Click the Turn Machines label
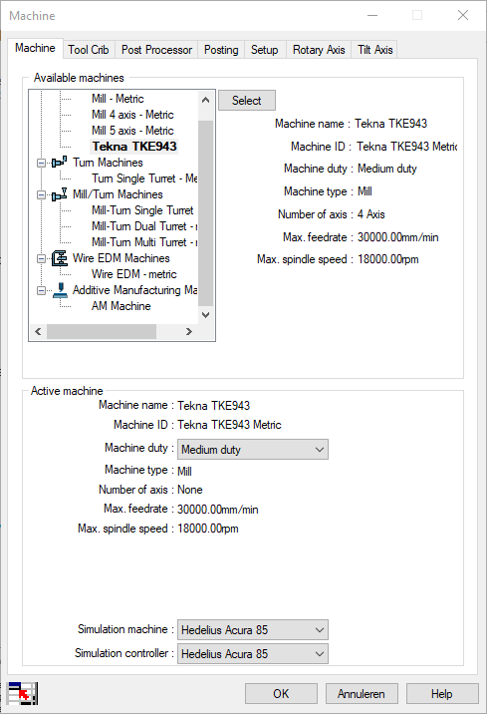 (x=108, y=163)
